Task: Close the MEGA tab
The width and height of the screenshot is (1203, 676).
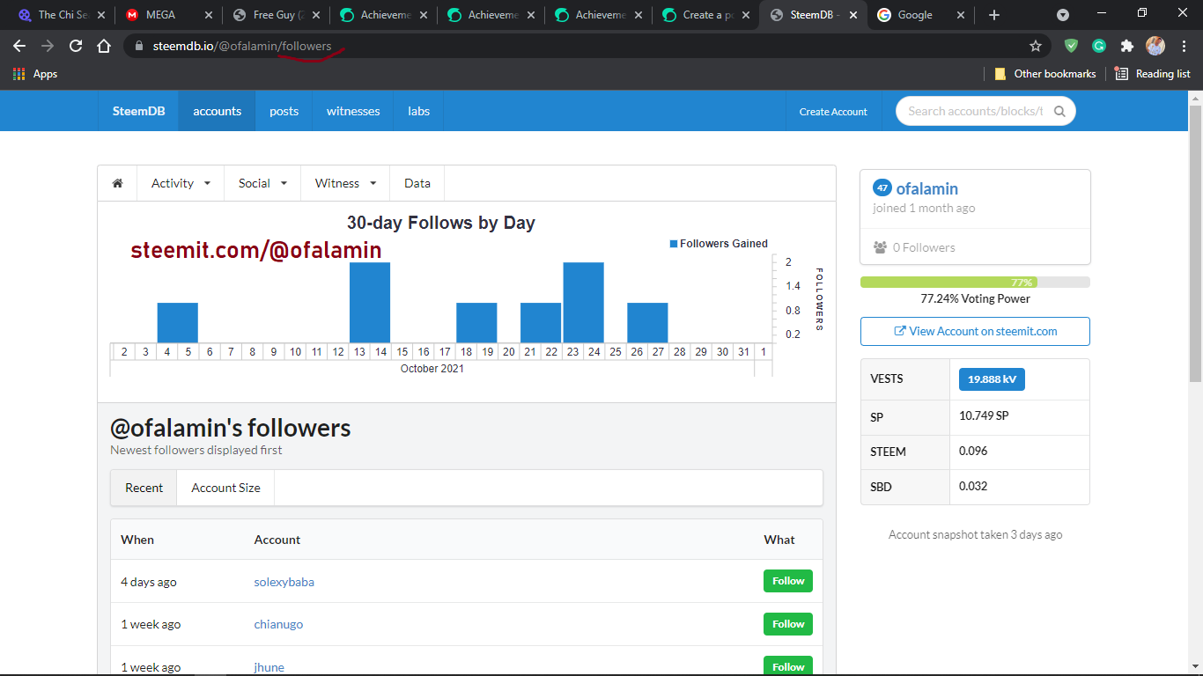Action: coord(208,15)
